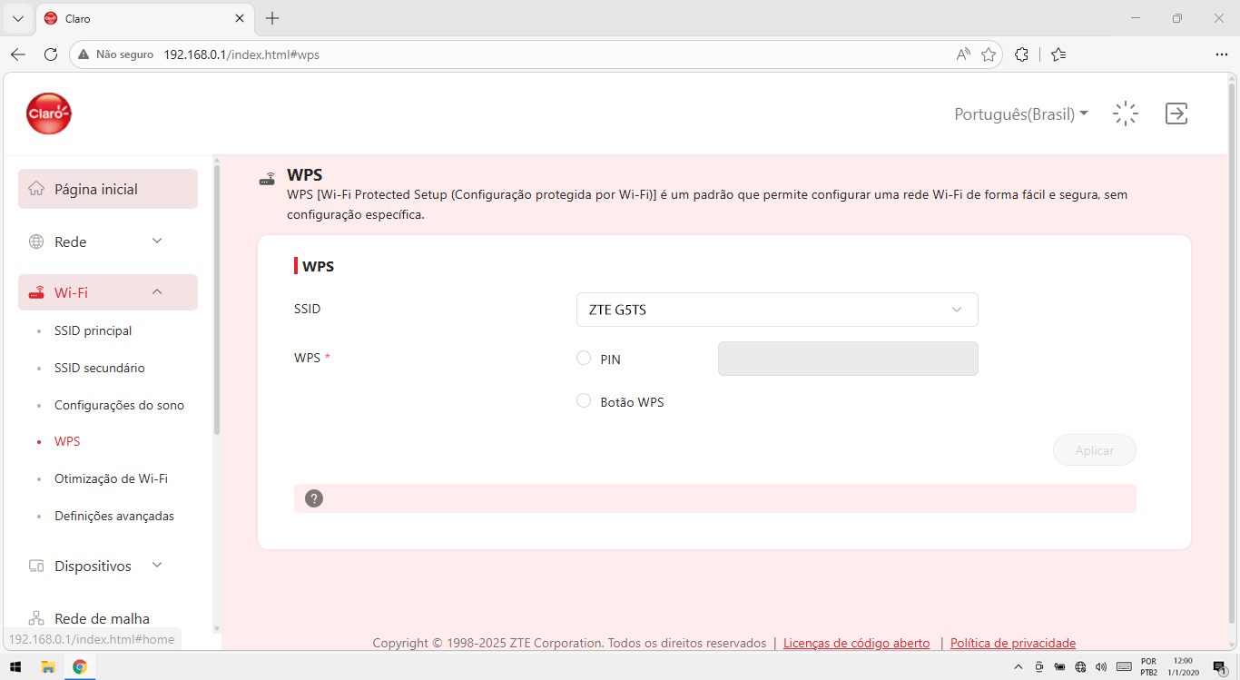
Task: Click the browser favorites star icon
Action: (989, 54)
